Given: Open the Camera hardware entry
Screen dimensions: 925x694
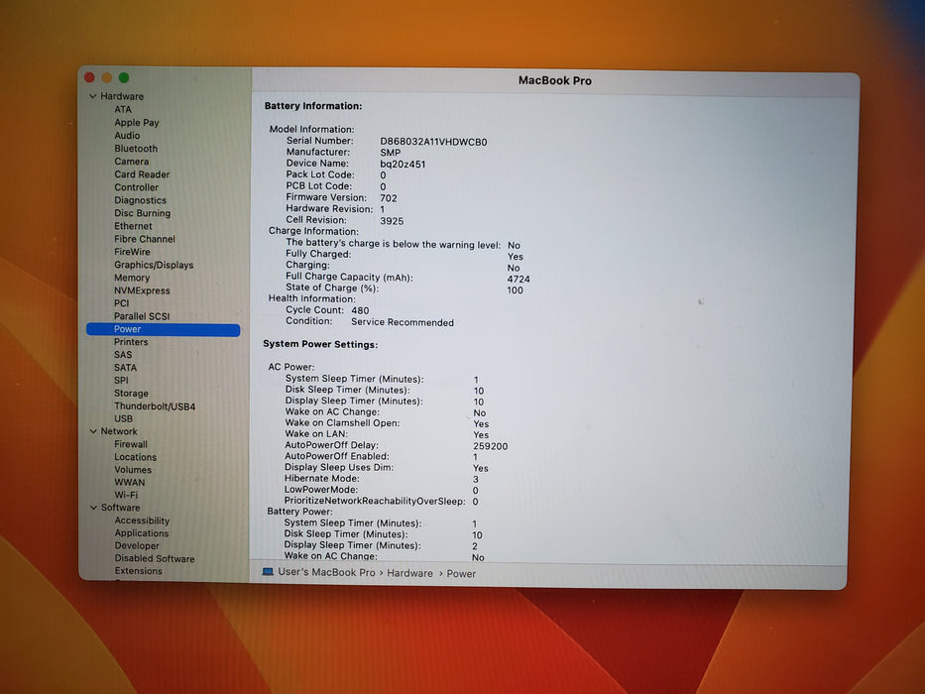Looking at the screenshot, I should click(131, 162).
